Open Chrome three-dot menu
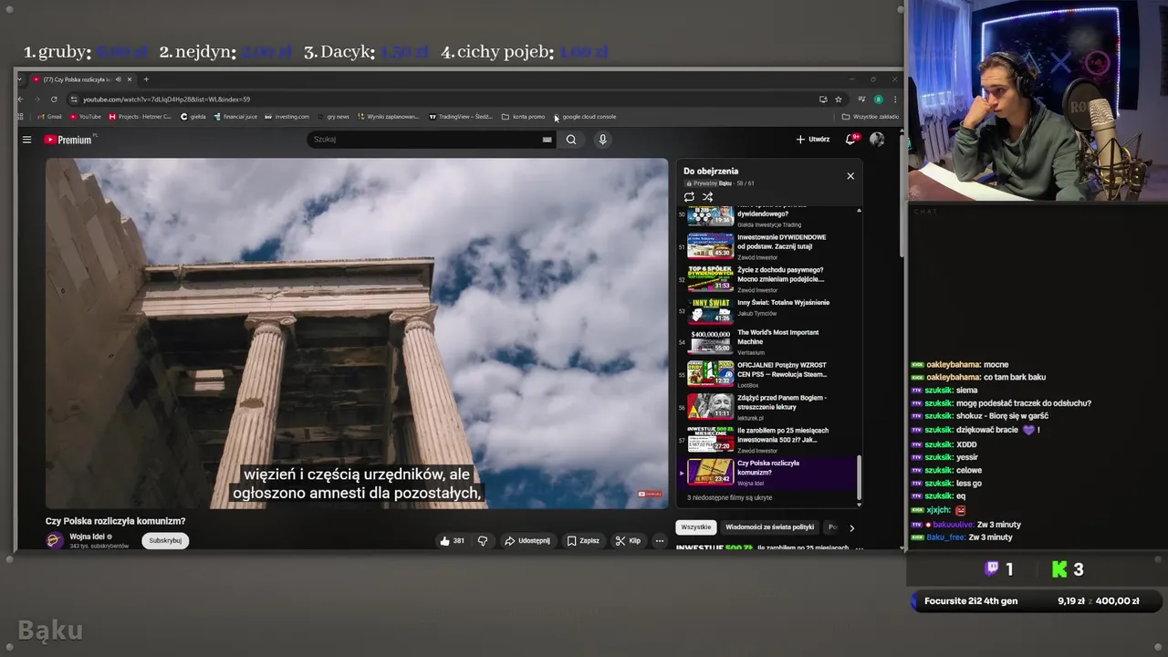1168x657 pixels. (x=894, y=99)
